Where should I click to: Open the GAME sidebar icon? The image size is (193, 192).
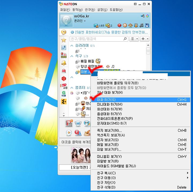point(64,55)
